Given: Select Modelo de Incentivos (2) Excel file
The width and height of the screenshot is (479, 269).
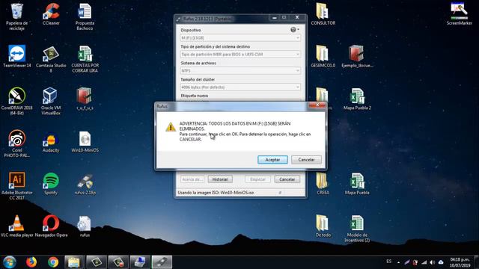Looking at the screenshot, I should [x=357, y=229].
